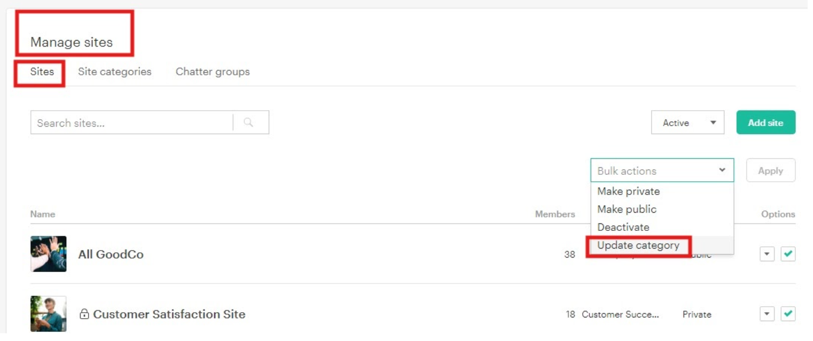Focus the Search sites input field
Screen dimensions: 813x341
pyautogui.click(x=131, y=122)
